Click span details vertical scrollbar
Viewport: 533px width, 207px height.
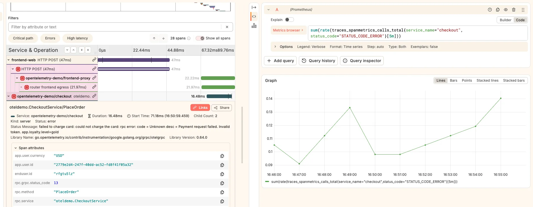point(242,135)
